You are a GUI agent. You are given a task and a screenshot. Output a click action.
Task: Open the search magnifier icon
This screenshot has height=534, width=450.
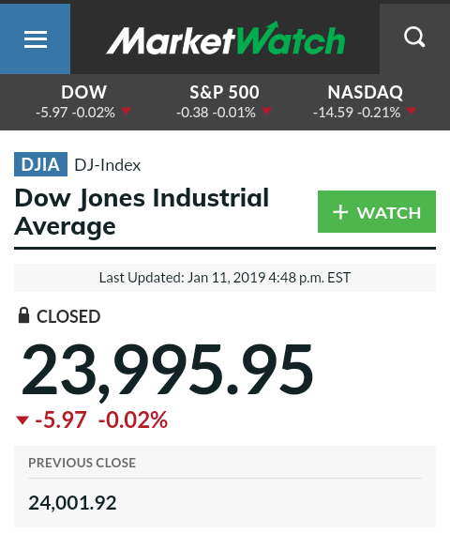click(414, 38)
